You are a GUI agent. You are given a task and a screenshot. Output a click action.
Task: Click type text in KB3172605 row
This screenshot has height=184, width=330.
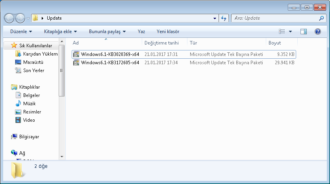point(226,63)
